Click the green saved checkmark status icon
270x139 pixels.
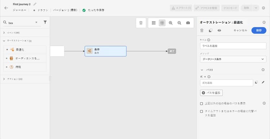click(84, 10)
